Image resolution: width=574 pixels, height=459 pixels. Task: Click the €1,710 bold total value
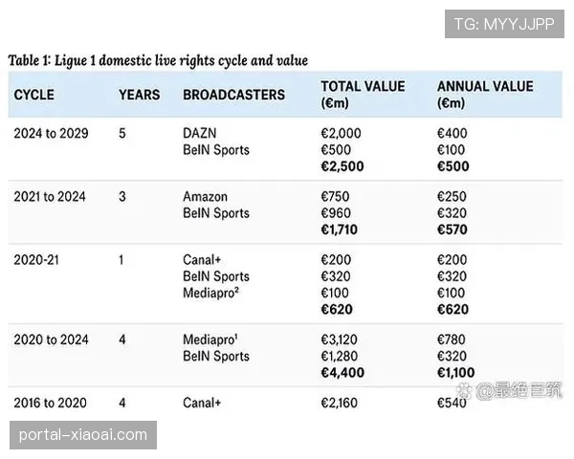(341, 229)
